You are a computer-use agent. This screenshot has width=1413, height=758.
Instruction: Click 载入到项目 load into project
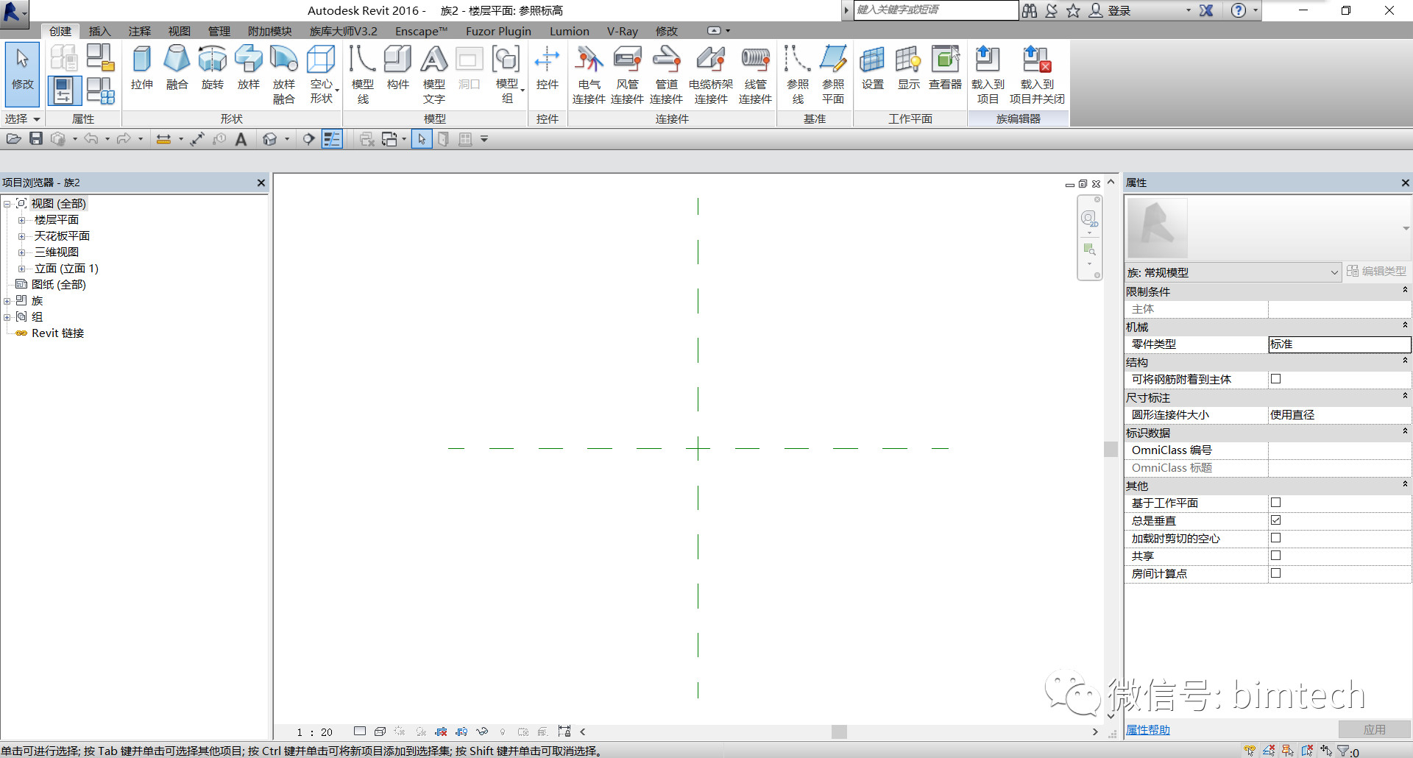coord(988,74)
